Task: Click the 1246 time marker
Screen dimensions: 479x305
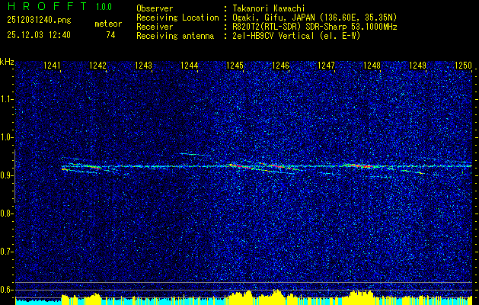Action: point(280,65)
